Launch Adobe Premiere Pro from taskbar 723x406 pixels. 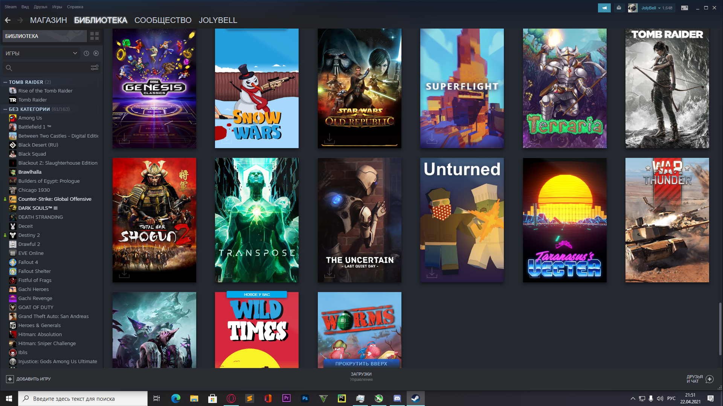point(287,398)
